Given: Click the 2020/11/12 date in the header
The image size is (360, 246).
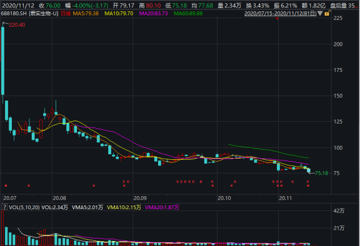Looking at the screenshot, I should pos(18,6).
